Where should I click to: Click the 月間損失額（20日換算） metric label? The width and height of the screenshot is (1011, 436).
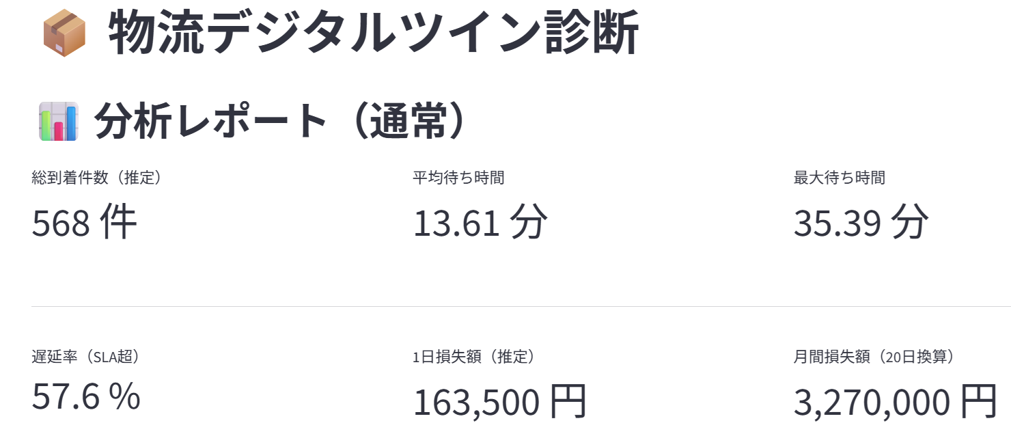click(x=874, y=357)
